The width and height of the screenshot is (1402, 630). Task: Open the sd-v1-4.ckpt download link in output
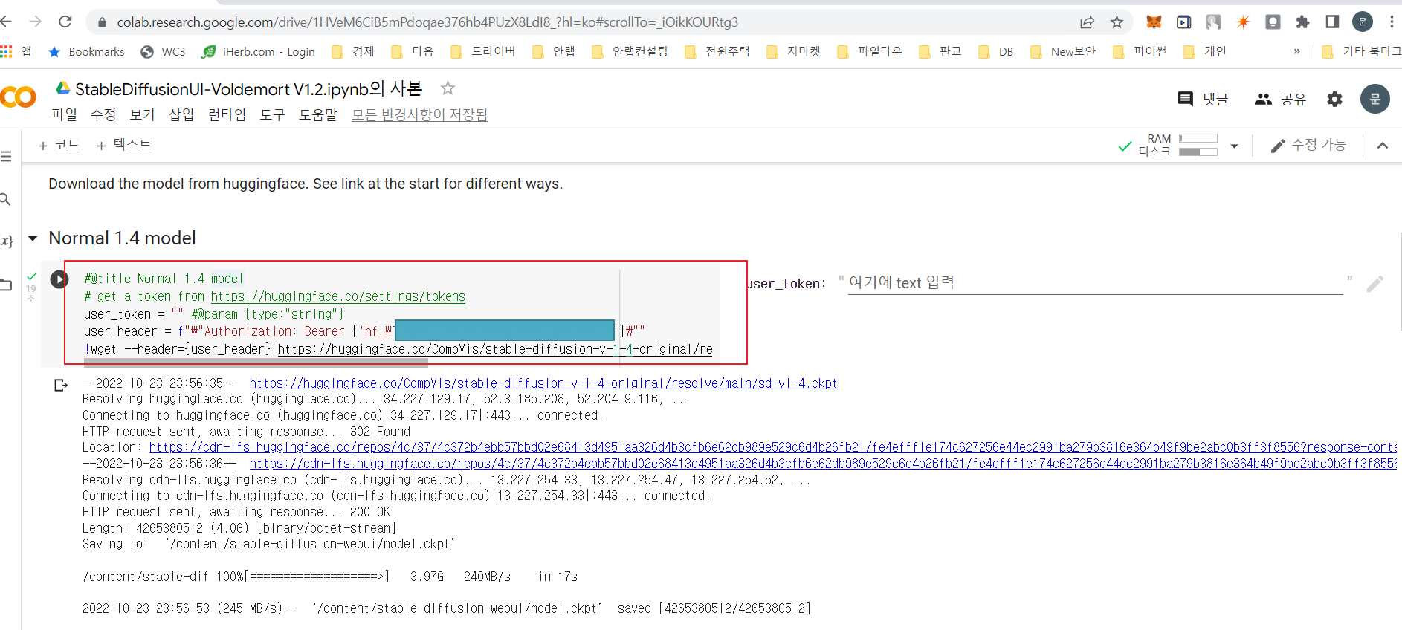(x=543, y=383)
